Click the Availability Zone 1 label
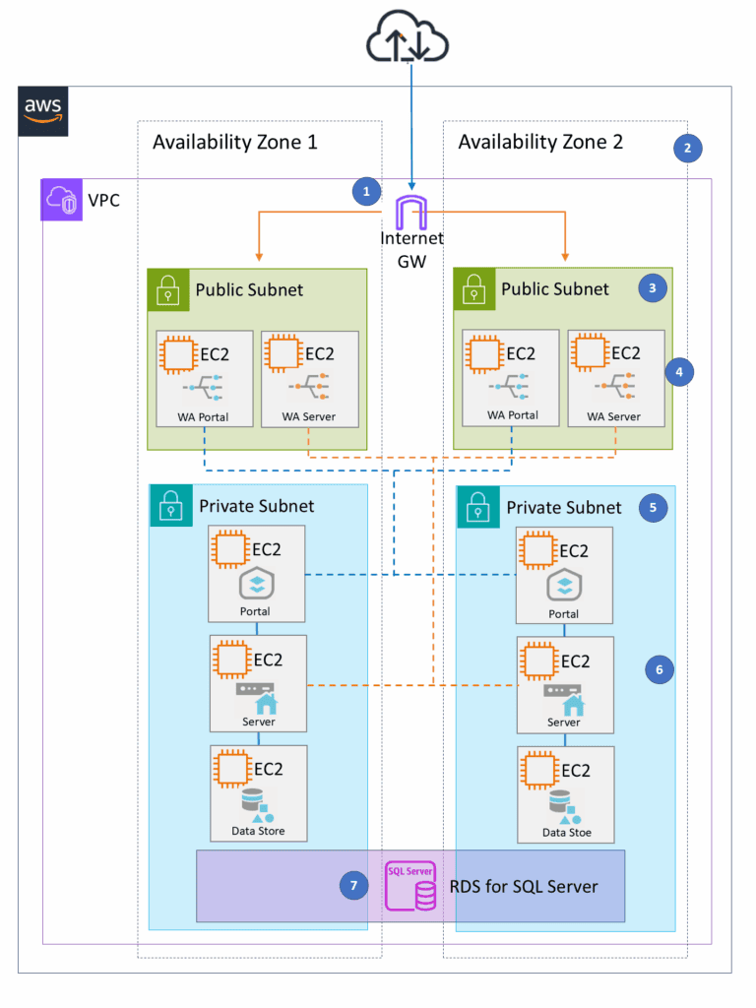 click(234, 143)
